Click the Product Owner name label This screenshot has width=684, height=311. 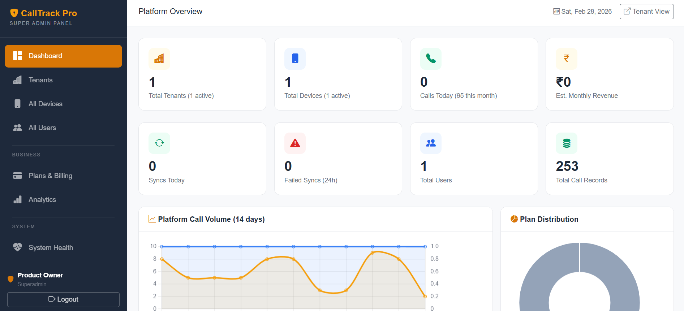click(40, 275)
